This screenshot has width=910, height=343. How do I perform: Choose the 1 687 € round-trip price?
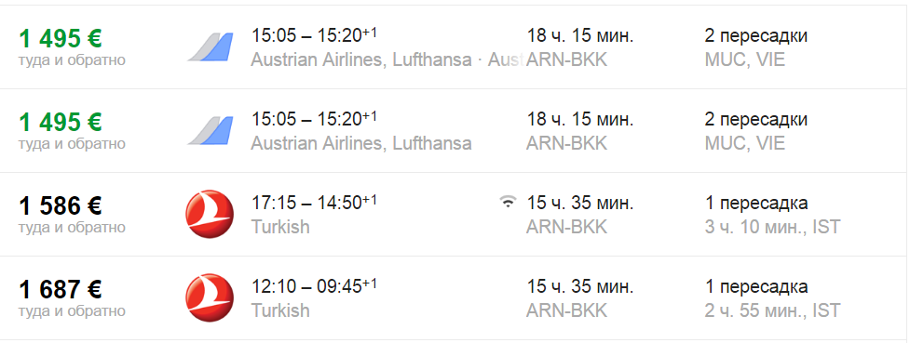(61, 288)
